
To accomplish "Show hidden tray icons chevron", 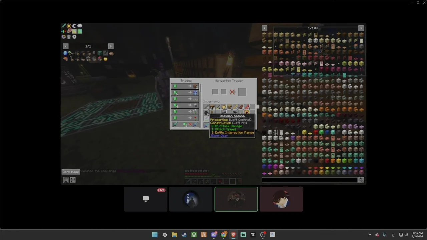I will pos(370,235).
